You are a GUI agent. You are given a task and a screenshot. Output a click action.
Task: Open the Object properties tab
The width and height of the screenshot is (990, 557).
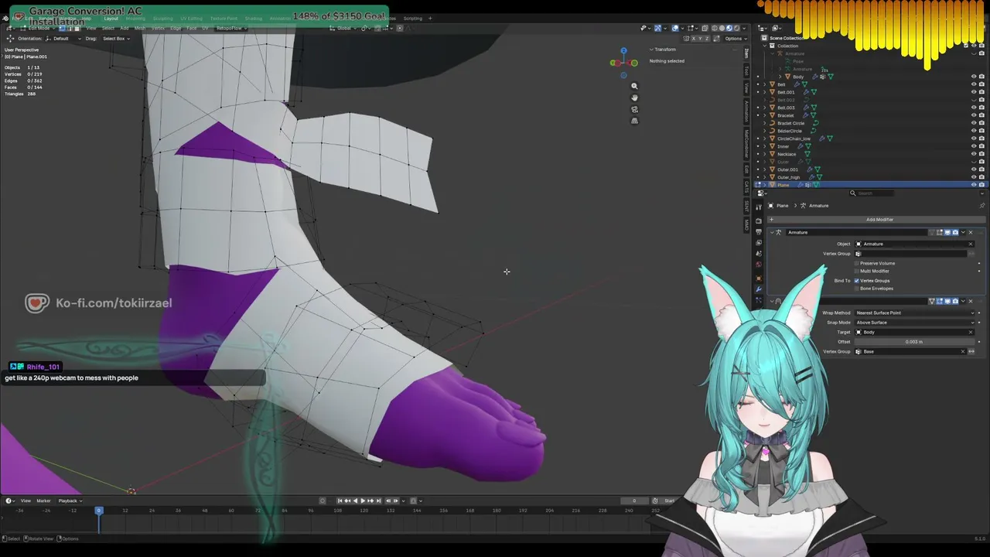pyautogui.click(x=759, y=278)
